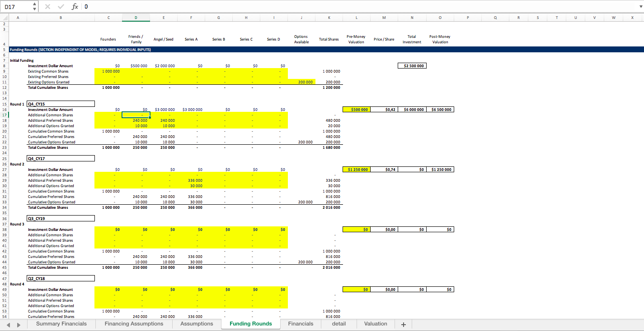Click the Q3_CY19 round label box
644x331 pixels.
tap(61, 219)
